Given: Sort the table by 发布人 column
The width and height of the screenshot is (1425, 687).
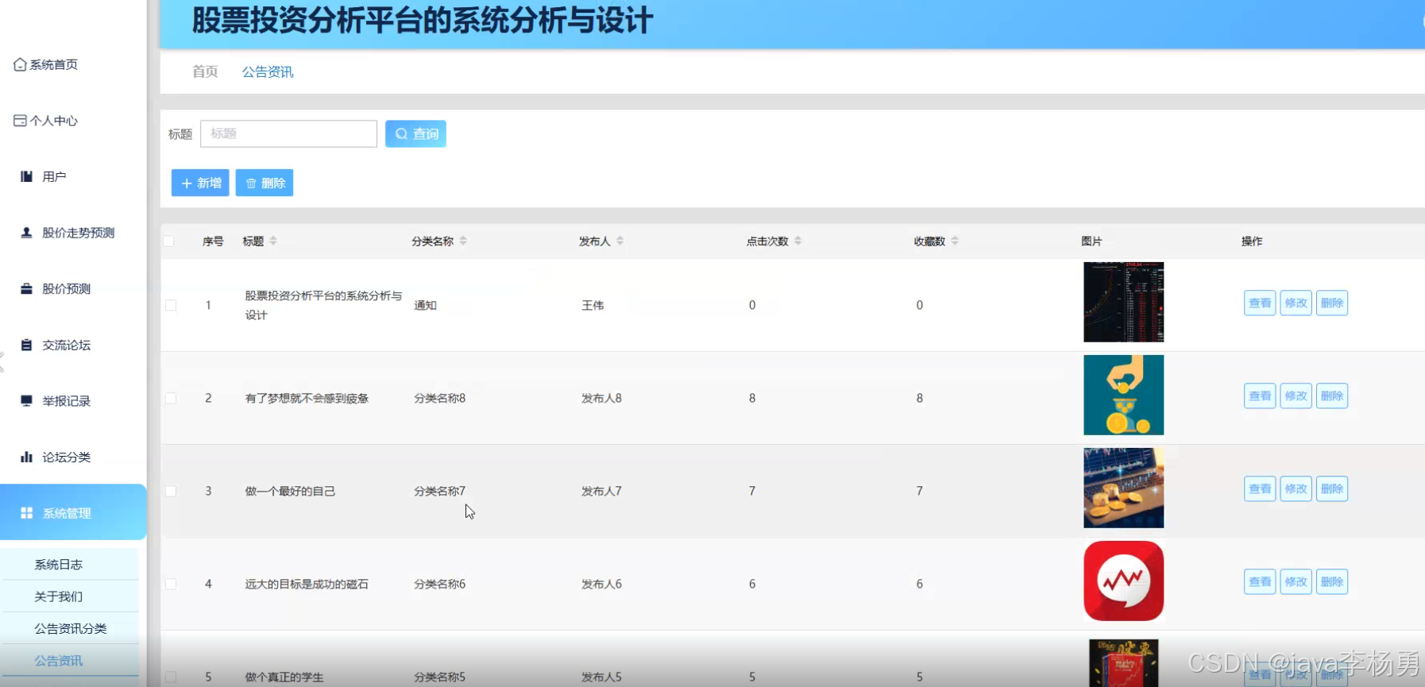Looking at the screenshot, I should coord(620,241).
